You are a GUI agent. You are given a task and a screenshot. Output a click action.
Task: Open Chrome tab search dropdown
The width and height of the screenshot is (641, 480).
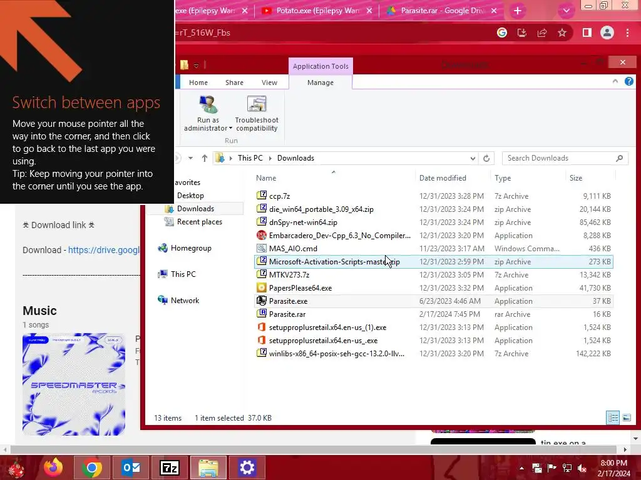click(566, 11)
